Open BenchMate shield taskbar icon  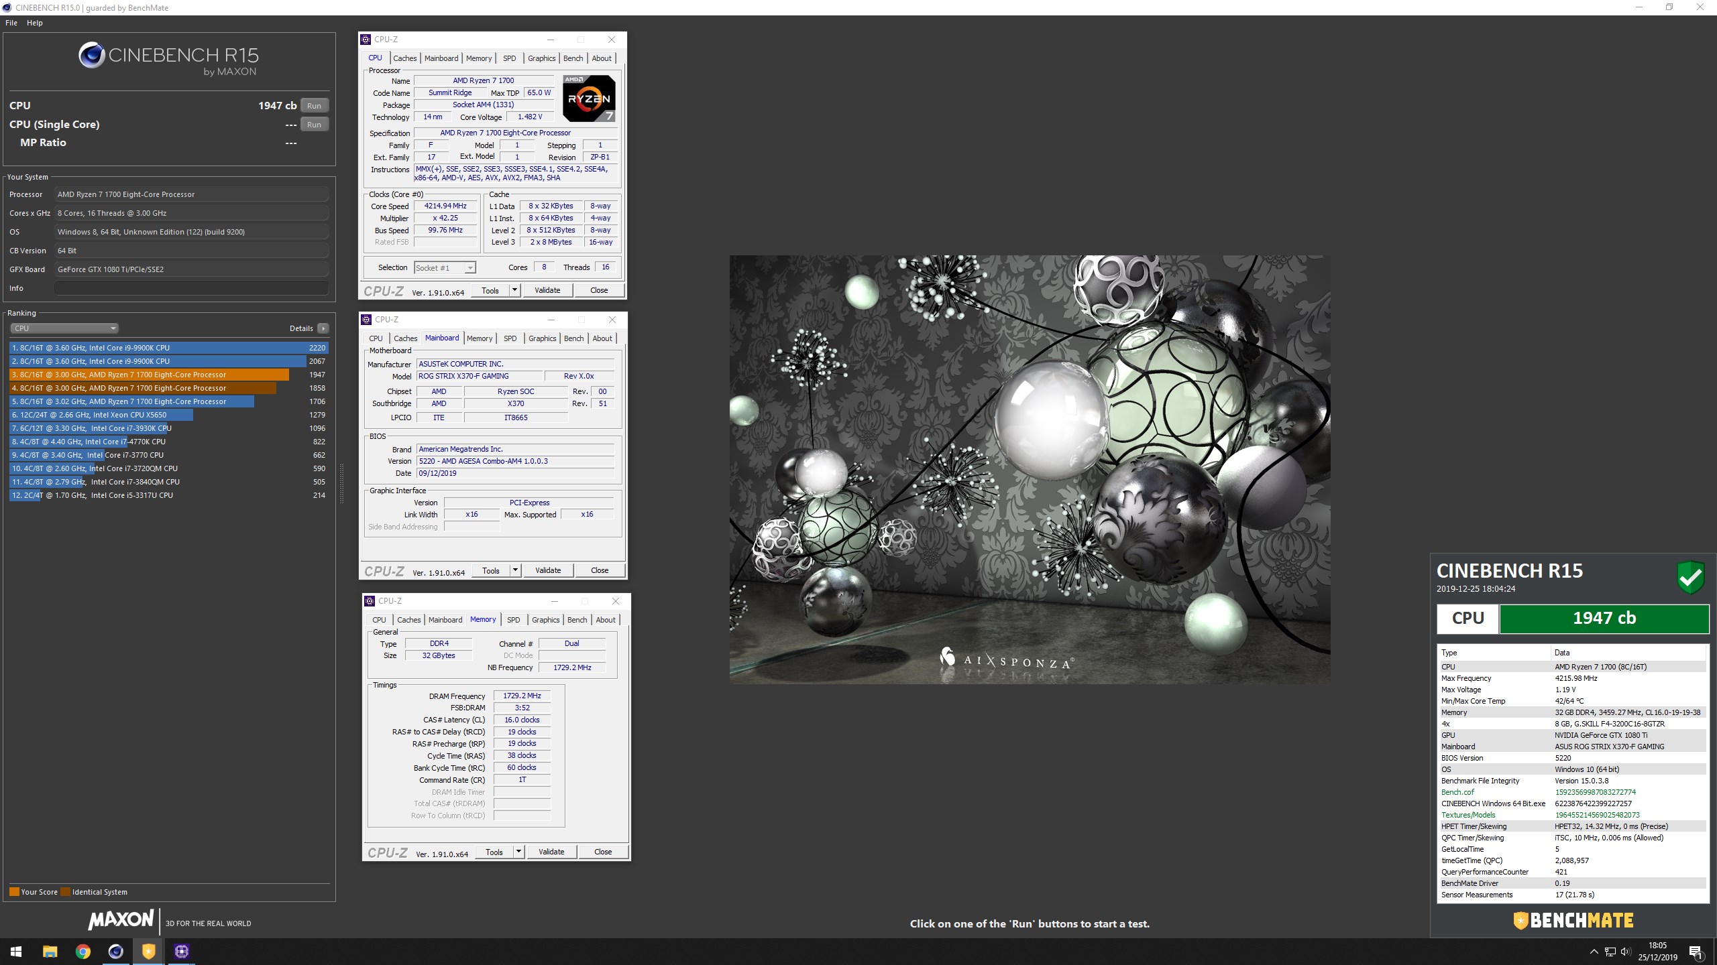point(148,951)
